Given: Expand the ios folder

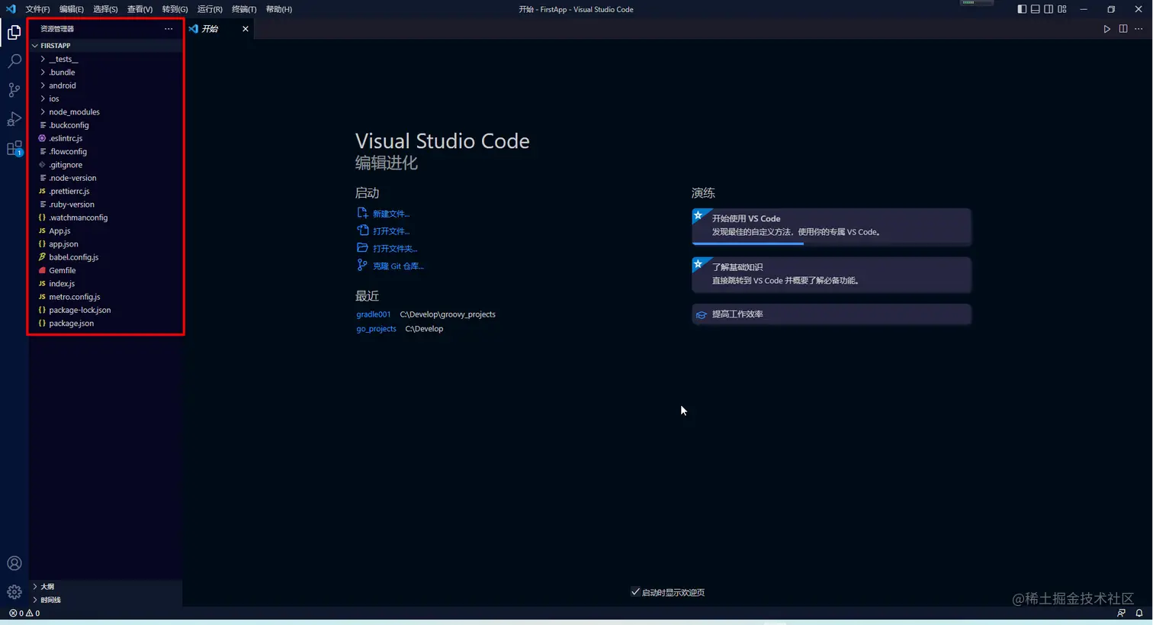Looking at the screenshot, I should coord(106,98).
